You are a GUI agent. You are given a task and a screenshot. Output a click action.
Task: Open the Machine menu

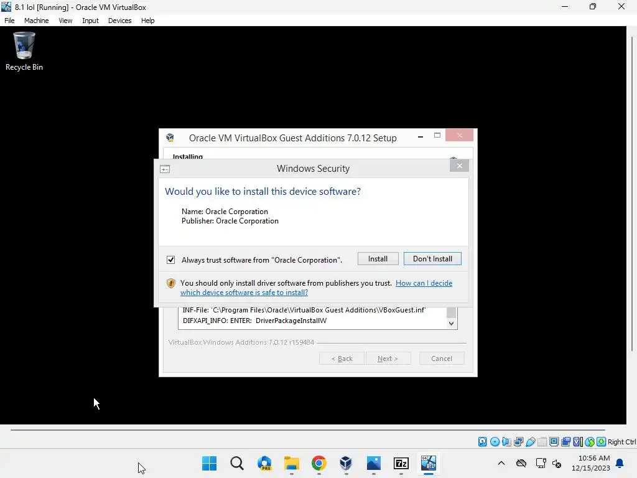tap(36, 21)
